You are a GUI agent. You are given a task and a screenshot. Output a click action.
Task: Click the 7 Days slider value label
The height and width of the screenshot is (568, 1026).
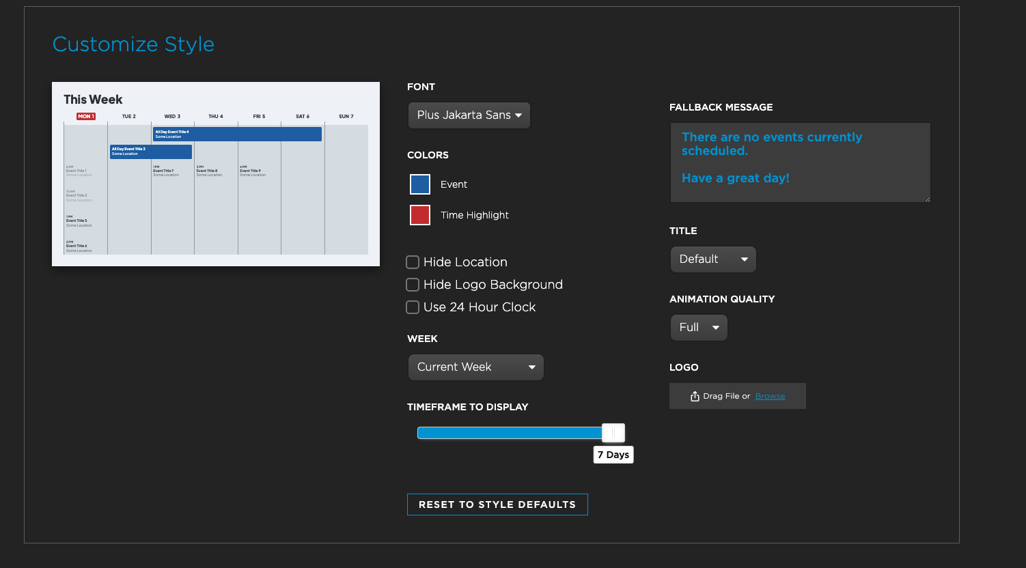pos(613,455)
